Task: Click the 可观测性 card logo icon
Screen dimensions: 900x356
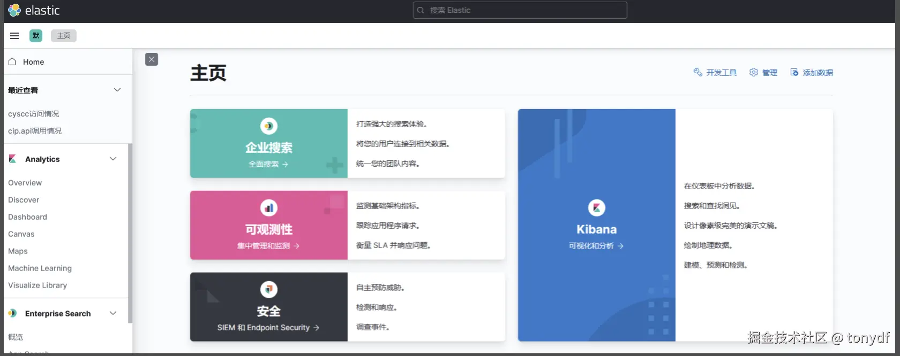Action: [x=269, y=208]
